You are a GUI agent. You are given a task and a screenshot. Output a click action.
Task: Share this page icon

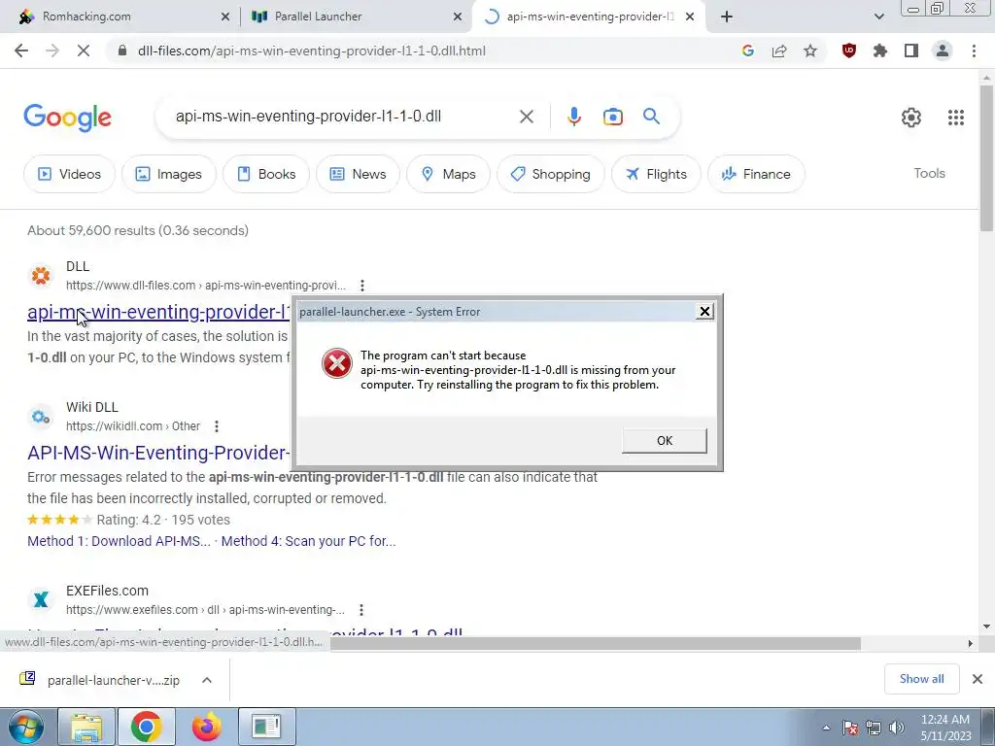779,51
